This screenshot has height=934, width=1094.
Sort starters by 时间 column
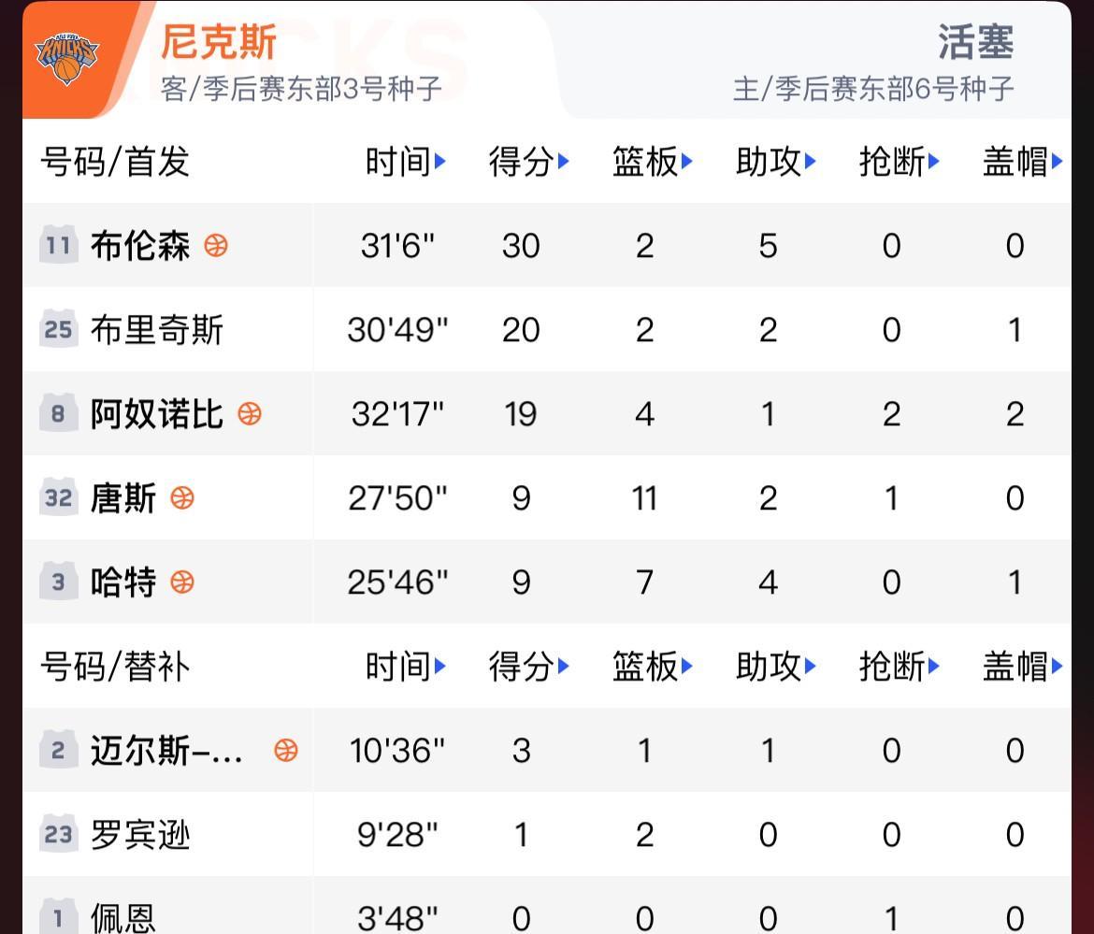[x=406, y=162]
